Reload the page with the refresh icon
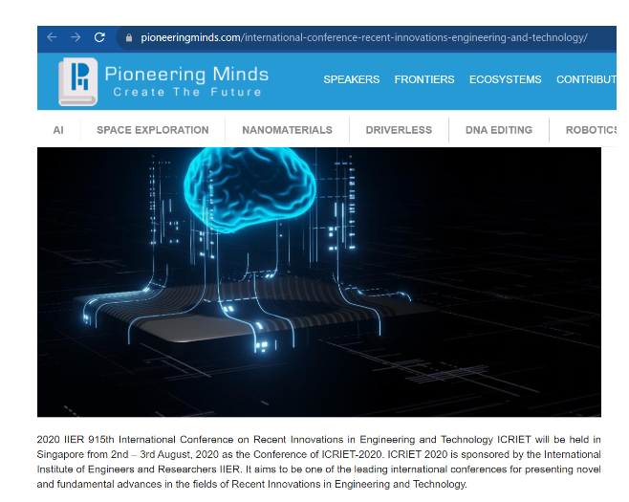629x502 pixels. 99,37
